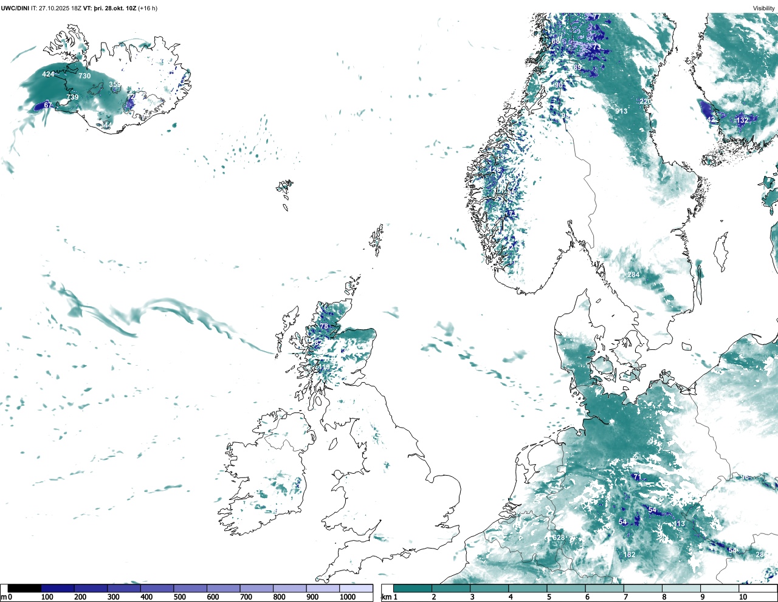Click the initial time "27.10.2025 18Z" text
This screenshot has width=778, height=602.
pos(60,8)
